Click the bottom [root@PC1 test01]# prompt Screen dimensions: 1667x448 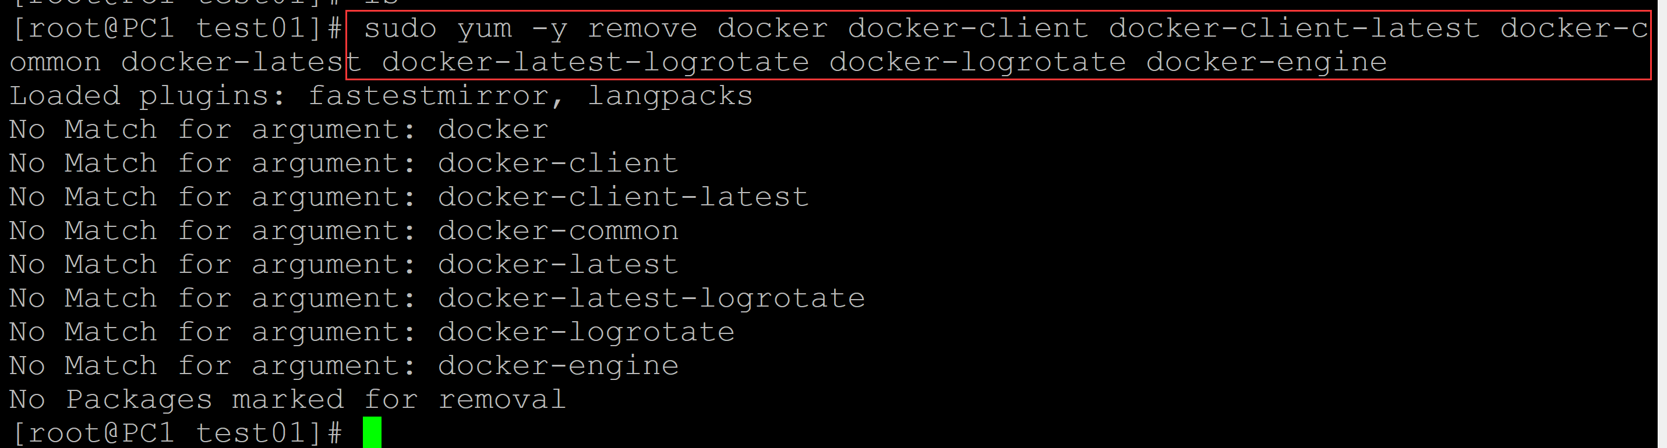coord(176,432)
